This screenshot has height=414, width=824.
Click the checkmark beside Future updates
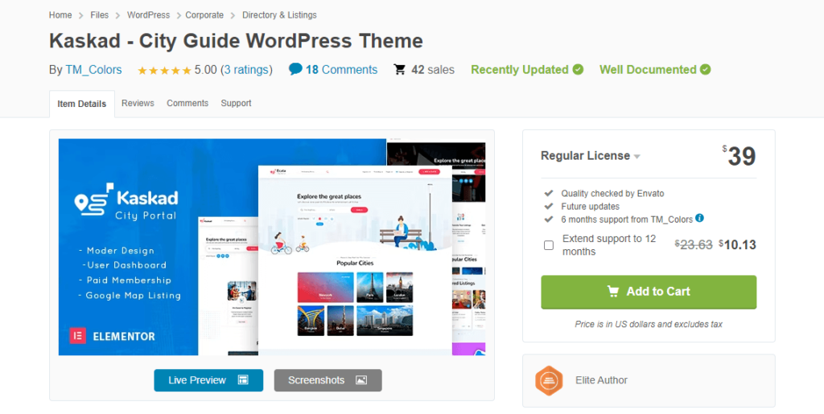(x=549, y=207)
